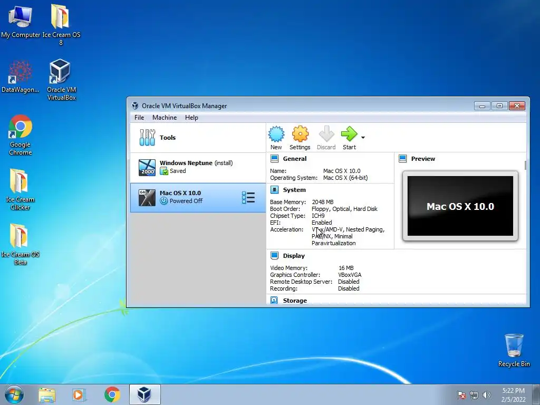540x405 pixels.
Task: Select Oracle VM VirtualBox desktop shortcut
Action: [61, 80]
